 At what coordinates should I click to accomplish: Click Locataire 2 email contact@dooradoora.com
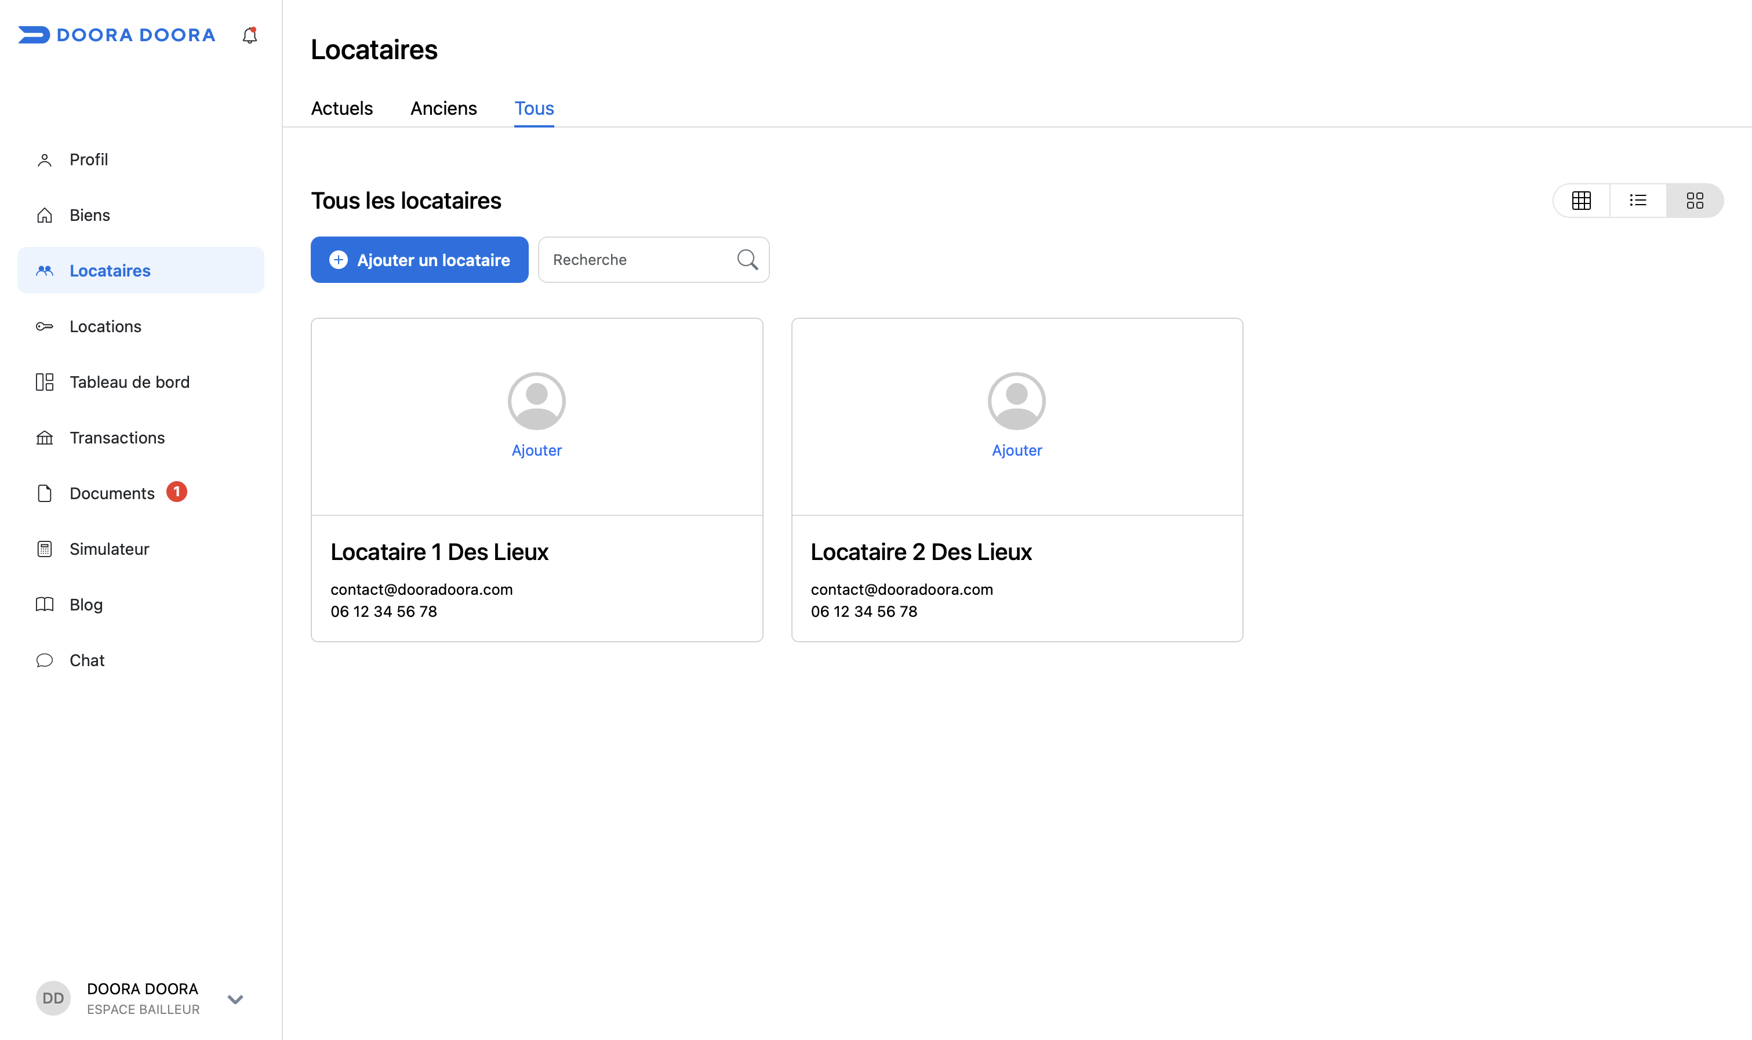click(x=902, y=590)
